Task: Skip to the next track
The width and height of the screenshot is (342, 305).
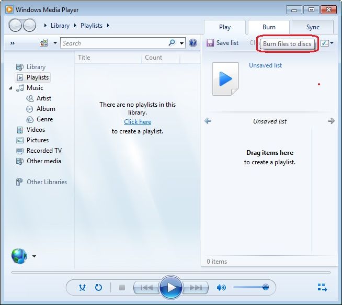Action: pyautogui.click(x=196, y=287)
